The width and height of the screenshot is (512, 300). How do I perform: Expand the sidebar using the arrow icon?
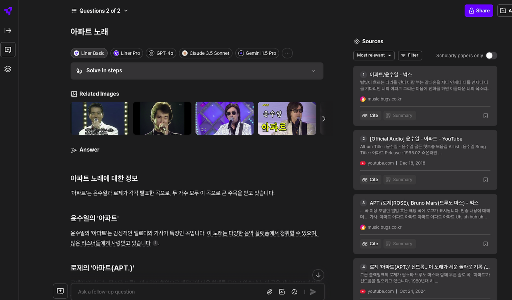[8, 30]
